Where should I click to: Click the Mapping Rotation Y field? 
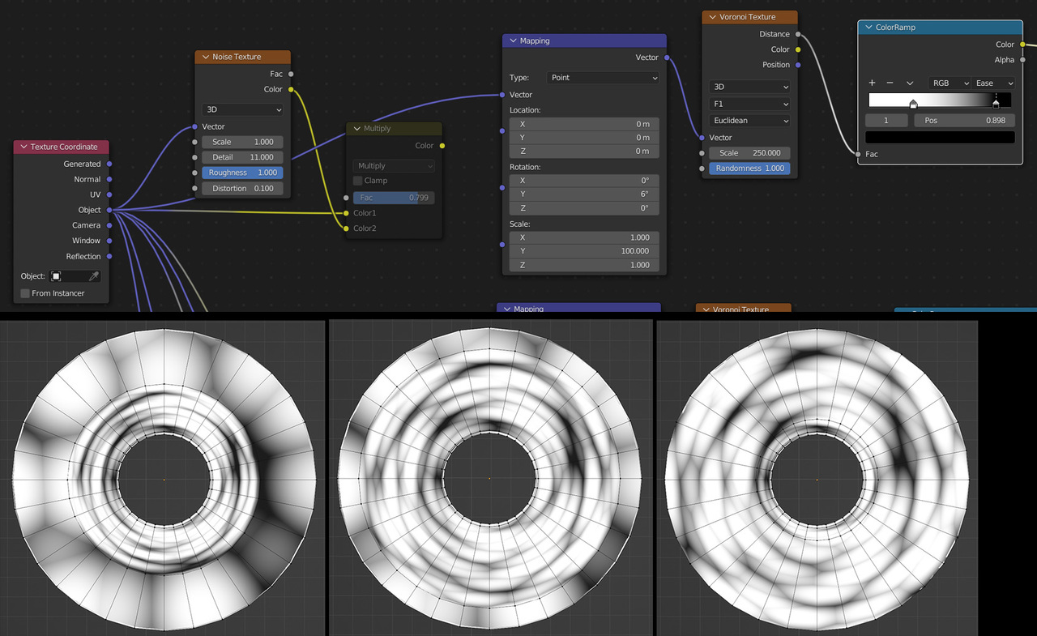click(x=584, y=194)
